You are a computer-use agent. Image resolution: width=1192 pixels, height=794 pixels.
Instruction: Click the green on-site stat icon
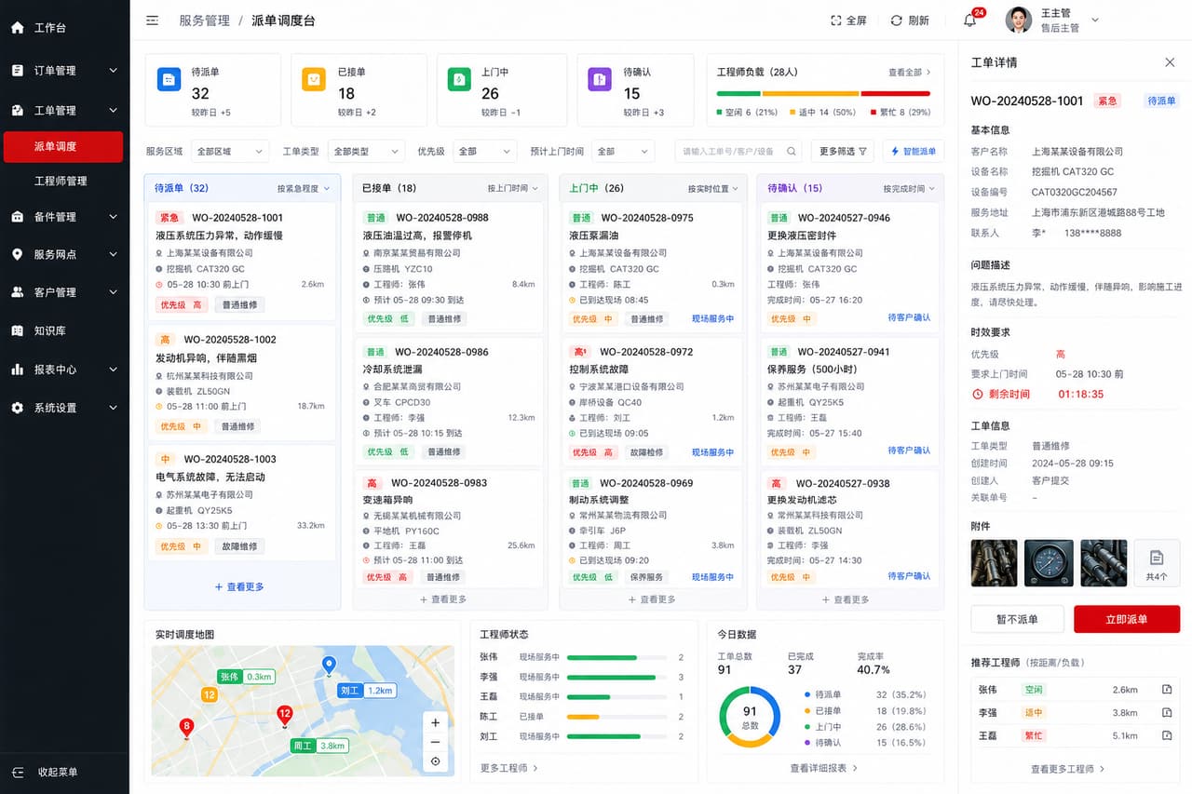pyautogui.click(x=459, y=79)
